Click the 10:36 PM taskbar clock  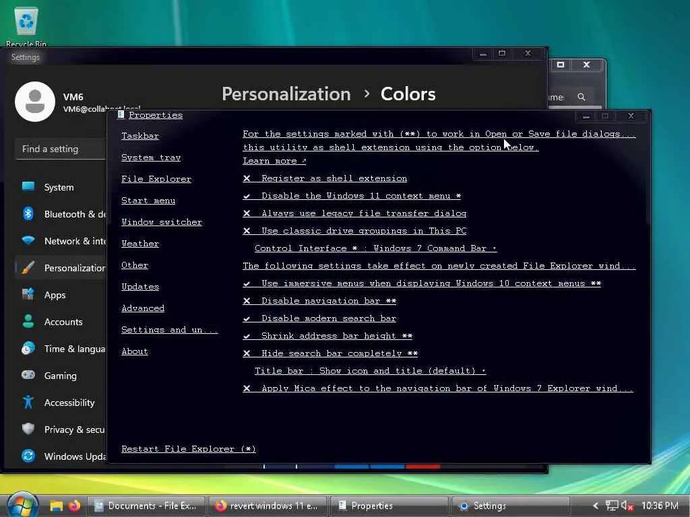[x=660, y=506]
